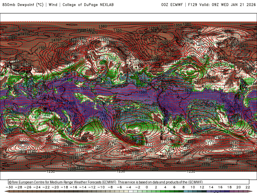Click the '-12' value on the color scale
Image resolution: width=257 pixels, height=193 pixels.
pyautogui.click(x=92, y=187)
